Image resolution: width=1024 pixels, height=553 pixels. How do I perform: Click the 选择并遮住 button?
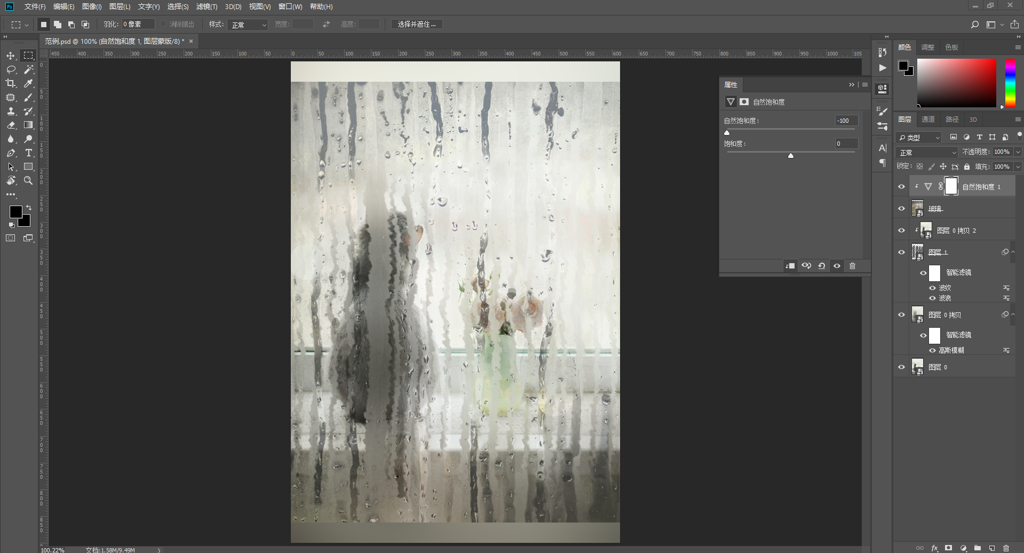click(x=417, y=25)
